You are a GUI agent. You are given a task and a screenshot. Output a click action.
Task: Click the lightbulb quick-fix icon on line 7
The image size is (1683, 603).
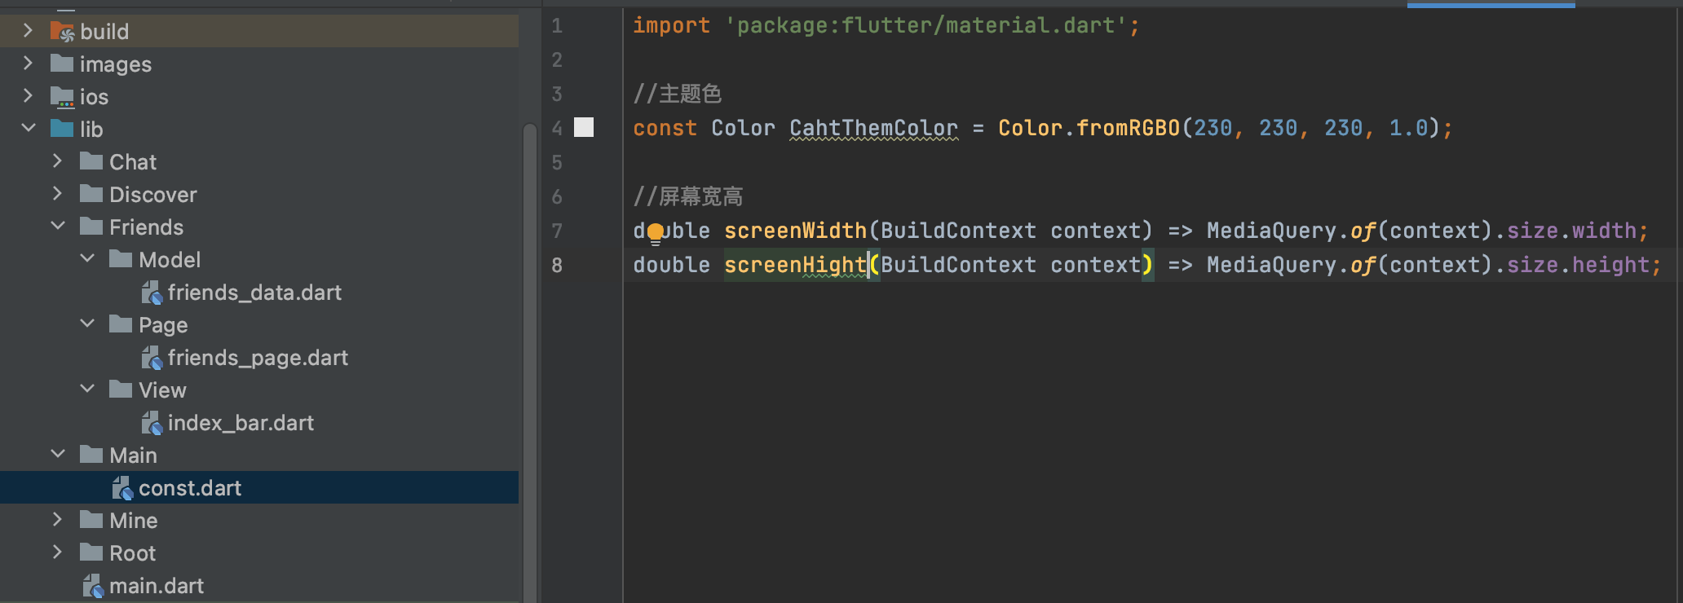click(x=656, y=233)
